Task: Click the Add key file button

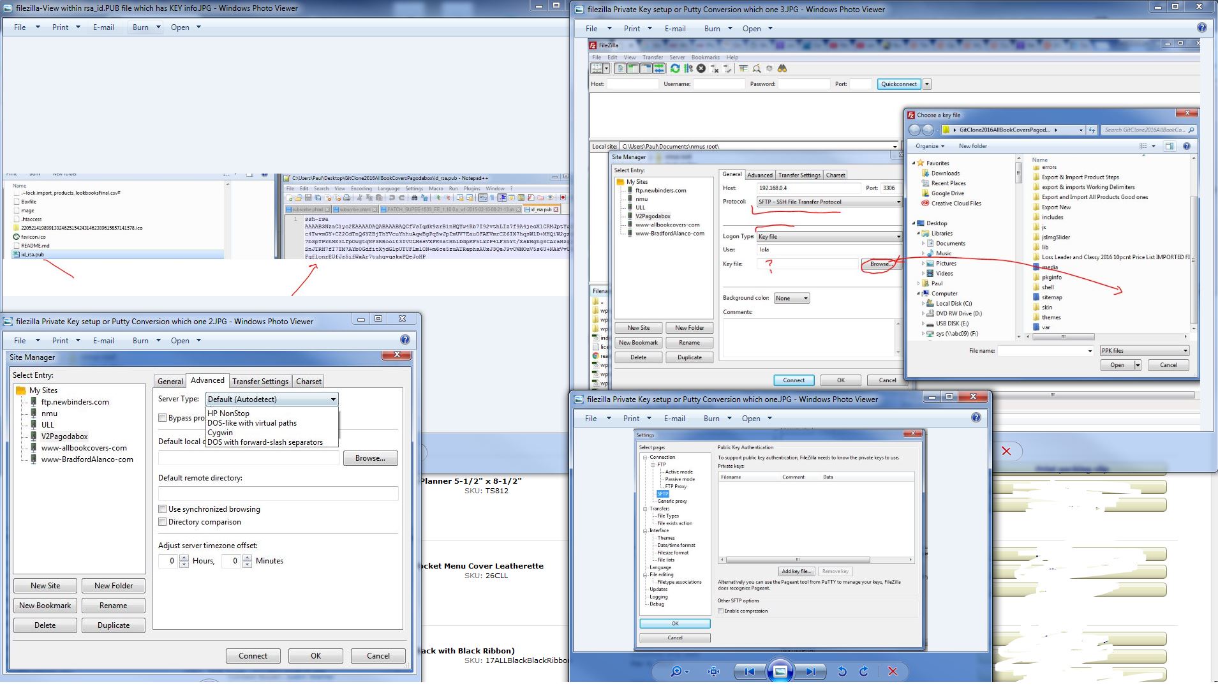Action: pos(796,571)
